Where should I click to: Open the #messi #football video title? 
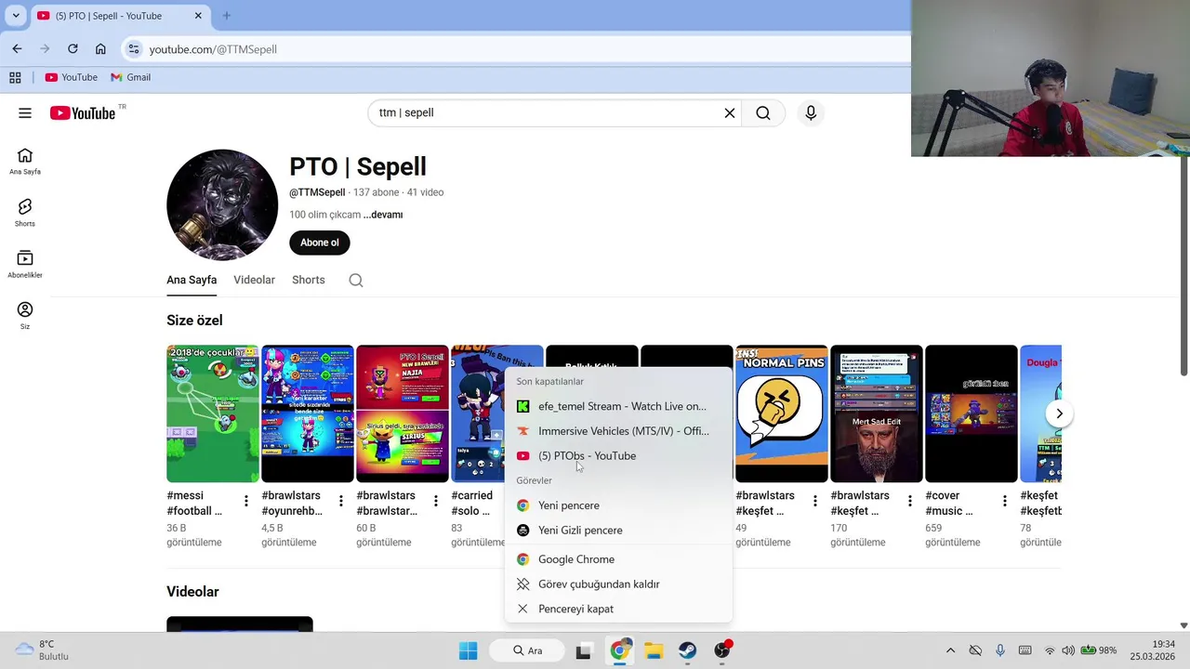click(x=195, y=504)
